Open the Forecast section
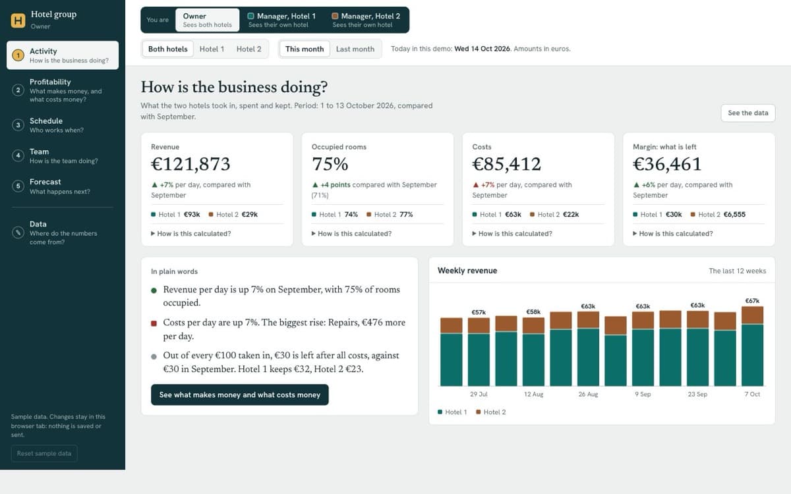This screenshot has height=494, width=791. 63,186
